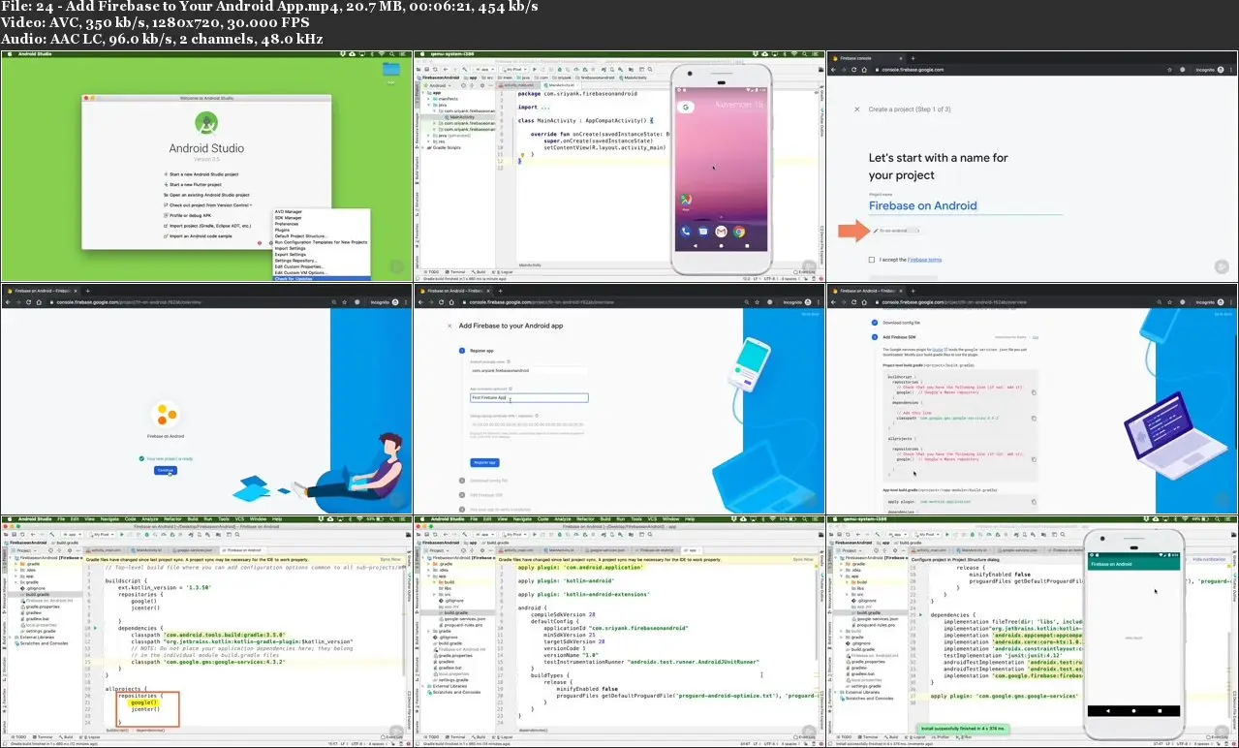Open the Firebase terms link

pyautogui.click(x=926, y=260)
